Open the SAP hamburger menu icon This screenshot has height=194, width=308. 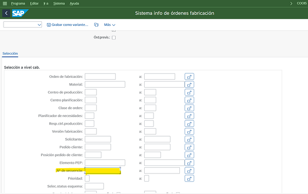tap(4, 3)
